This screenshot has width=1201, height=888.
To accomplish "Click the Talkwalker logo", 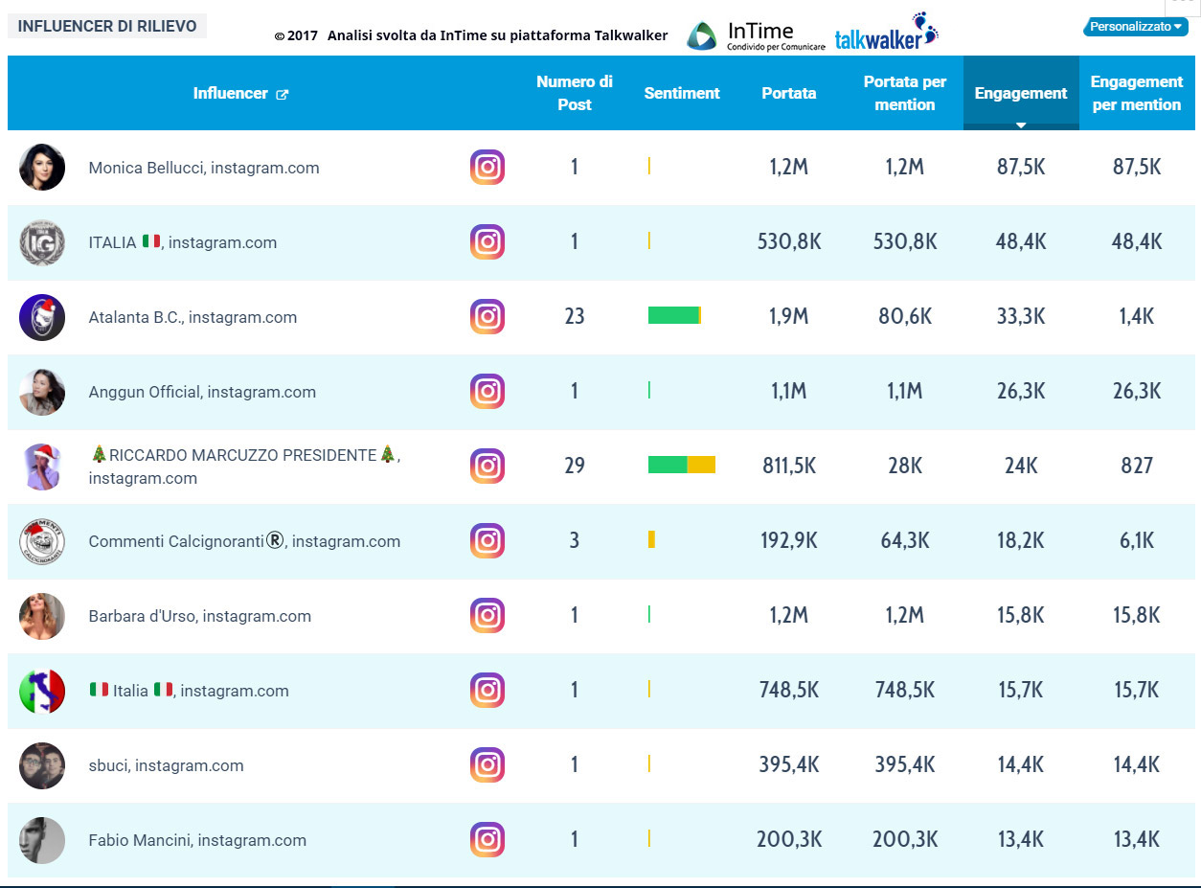I will [x=886, y=33].
